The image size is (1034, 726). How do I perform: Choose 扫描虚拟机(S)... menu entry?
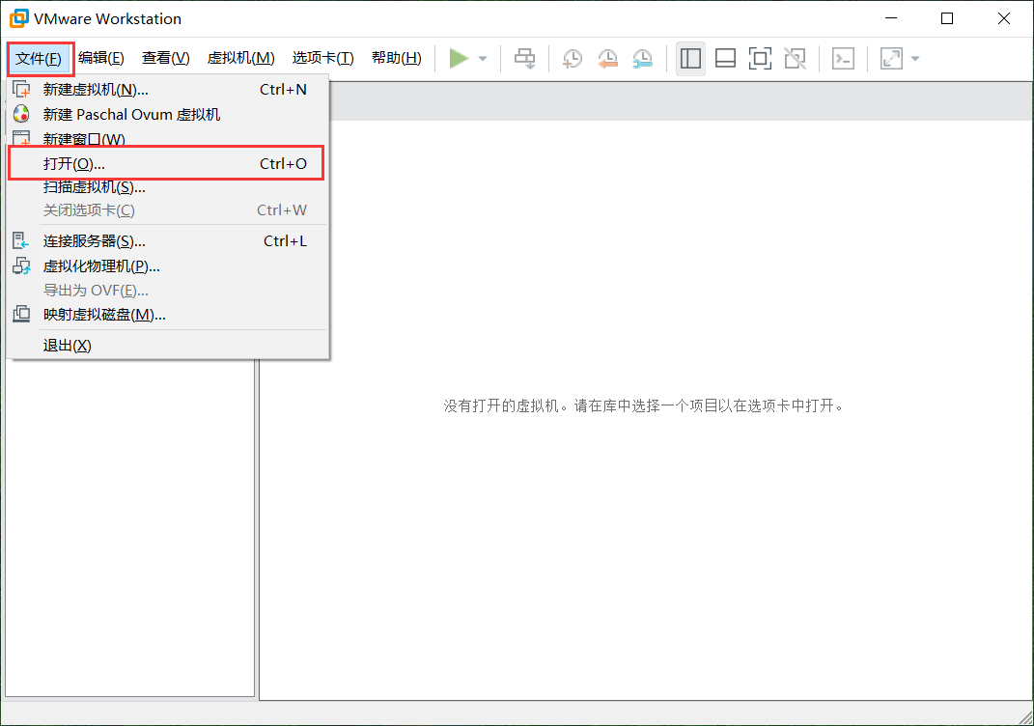[x=167, y=187]
